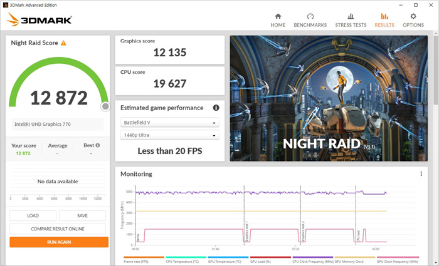The image size is (439, 266).
Task: Click the CPU score value 19 627
Action: coord(170,83)
